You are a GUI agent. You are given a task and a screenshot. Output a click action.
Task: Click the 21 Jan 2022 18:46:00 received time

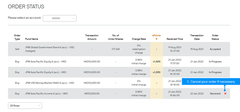point(175,94)
